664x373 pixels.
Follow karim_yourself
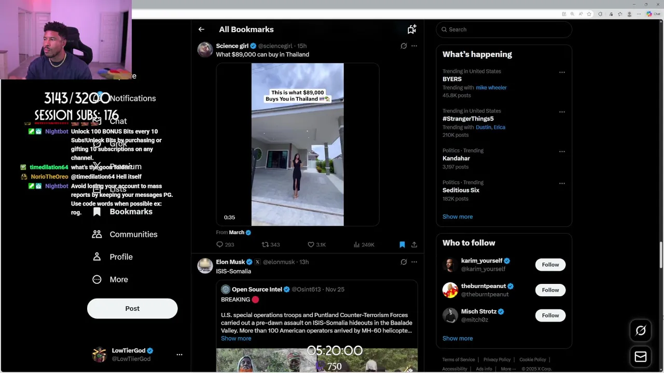click(x=550, y=265)
